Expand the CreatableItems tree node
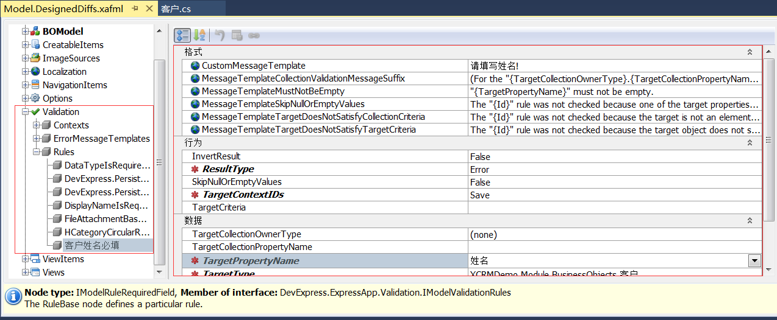 (x=26, y=44)
